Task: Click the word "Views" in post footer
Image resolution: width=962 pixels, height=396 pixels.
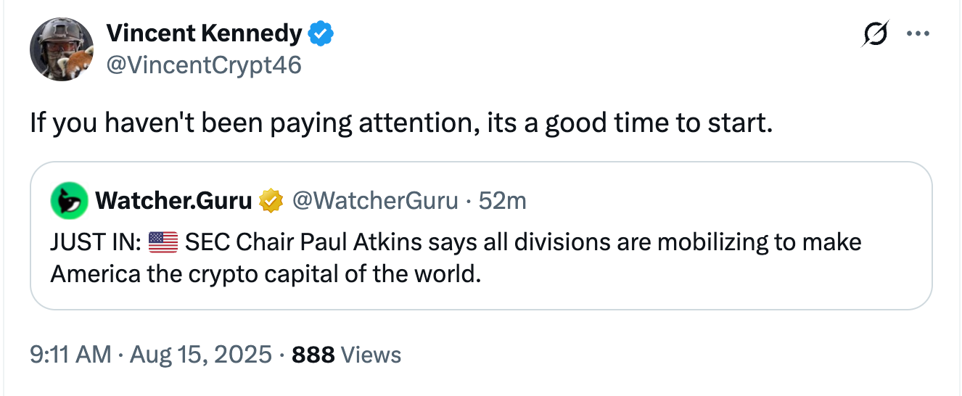Action: (370, 355)
